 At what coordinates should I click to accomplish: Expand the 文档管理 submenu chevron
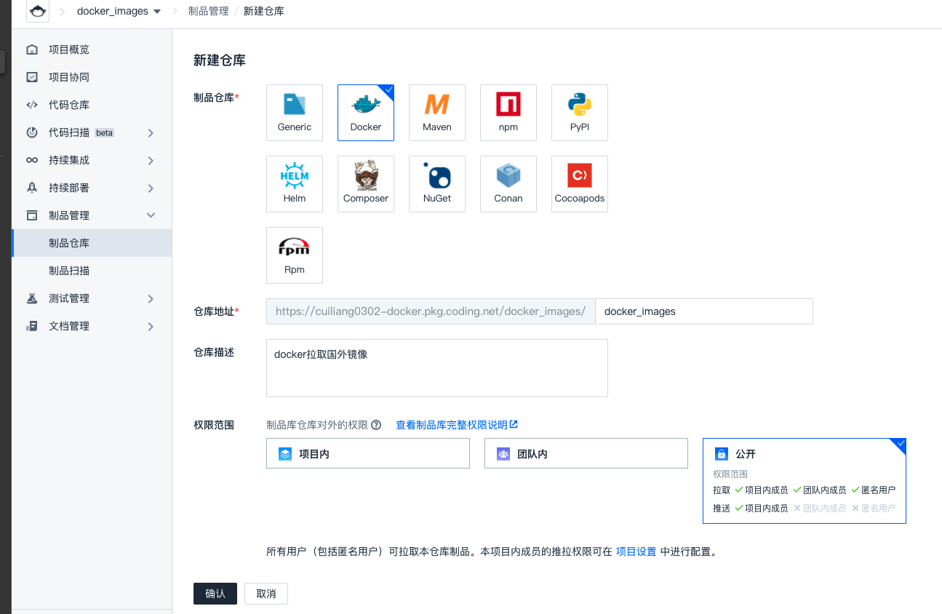[151, 326]
